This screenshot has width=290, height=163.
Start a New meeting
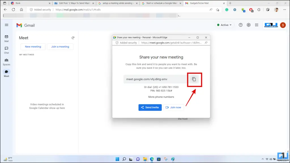tap(33, 47)
